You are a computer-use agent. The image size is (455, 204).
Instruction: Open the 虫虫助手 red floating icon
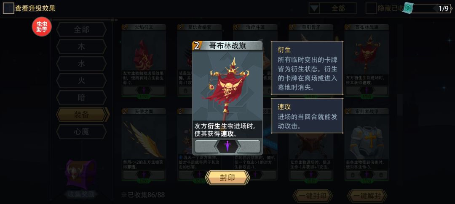[42, 26]
